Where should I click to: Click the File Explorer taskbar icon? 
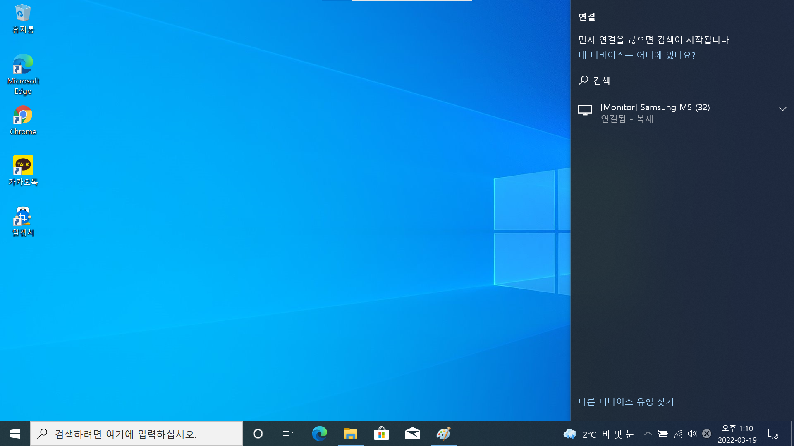[x=350, y=434]
